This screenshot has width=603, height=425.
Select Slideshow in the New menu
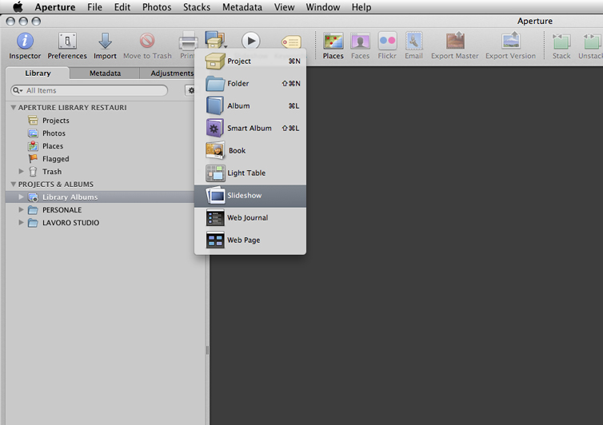(250, 196)
